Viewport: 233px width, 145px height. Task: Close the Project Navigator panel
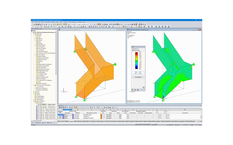click(56, 29)
